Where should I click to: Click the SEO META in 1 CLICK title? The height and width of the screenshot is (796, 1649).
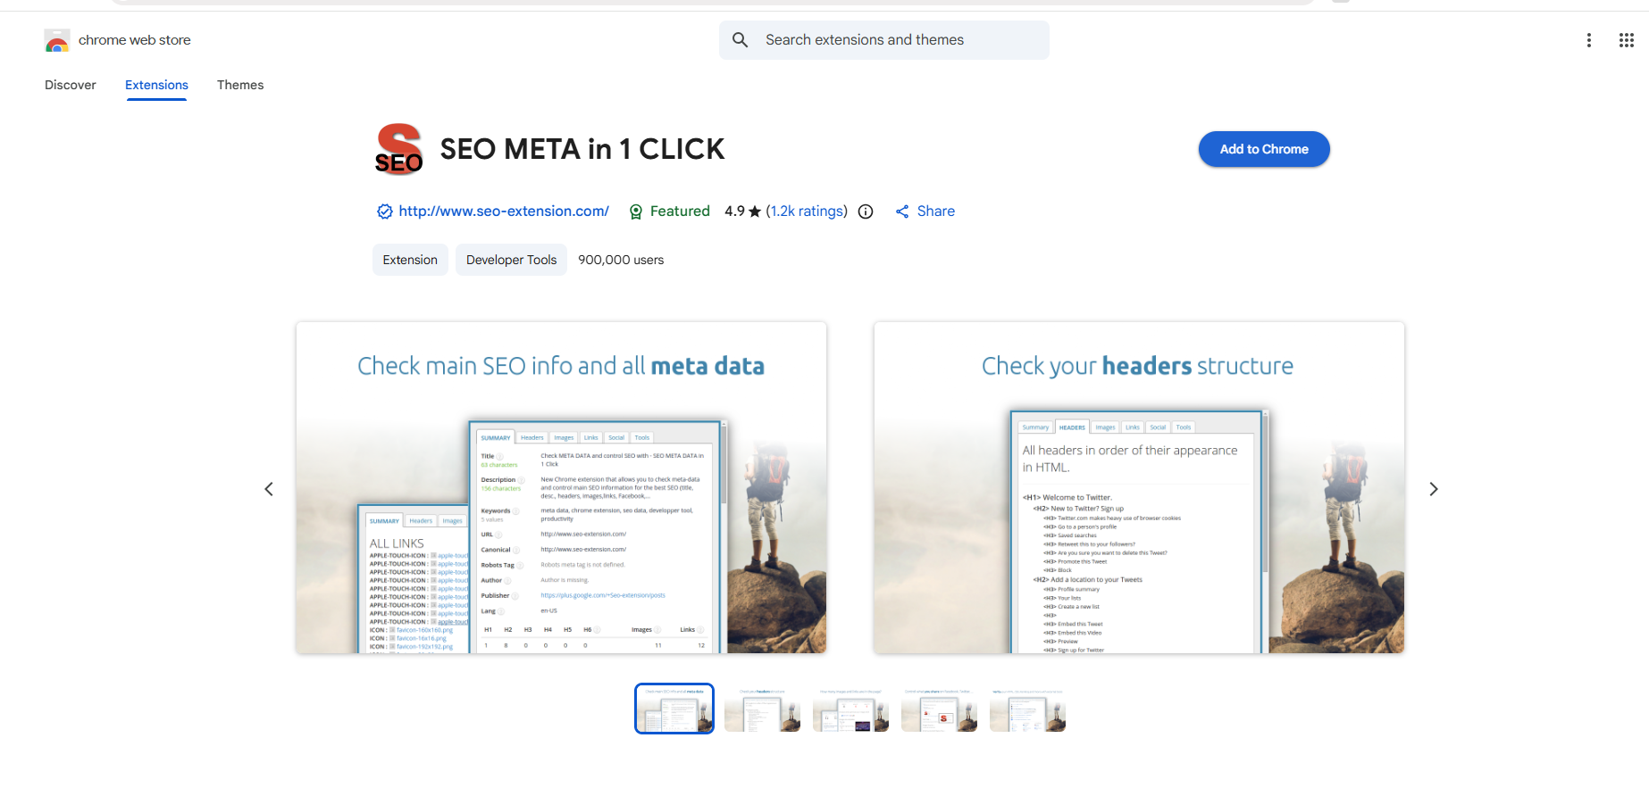click(x=582, y=149)
